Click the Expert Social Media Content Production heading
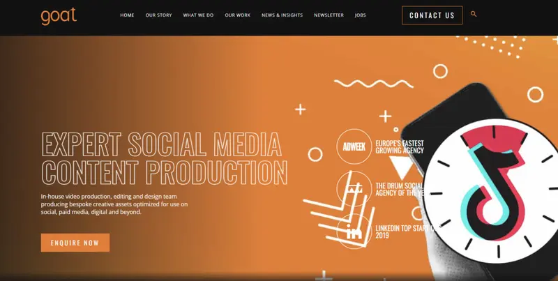Viewport: 558px width, 281px height. pyautogui.click(x=163, y=158)
